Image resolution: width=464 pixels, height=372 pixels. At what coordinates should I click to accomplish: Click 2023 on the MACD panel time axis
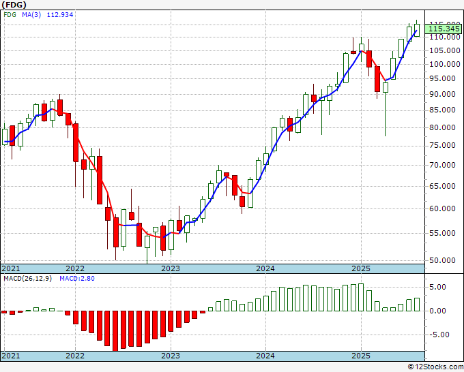pos(171,356)
